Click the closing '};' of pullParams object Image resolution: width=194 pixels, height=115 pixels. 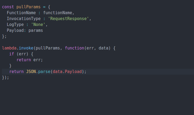[4, 36]
